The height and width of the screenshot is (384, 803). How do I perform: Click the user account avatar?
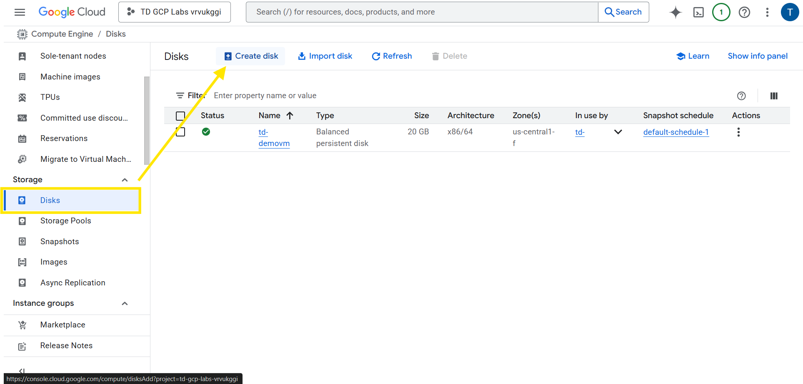click(x=789, y=12)
